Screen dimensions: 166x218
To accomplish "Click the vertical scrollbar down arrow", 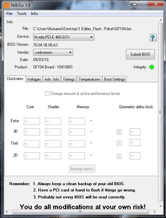I will point(161,206).
